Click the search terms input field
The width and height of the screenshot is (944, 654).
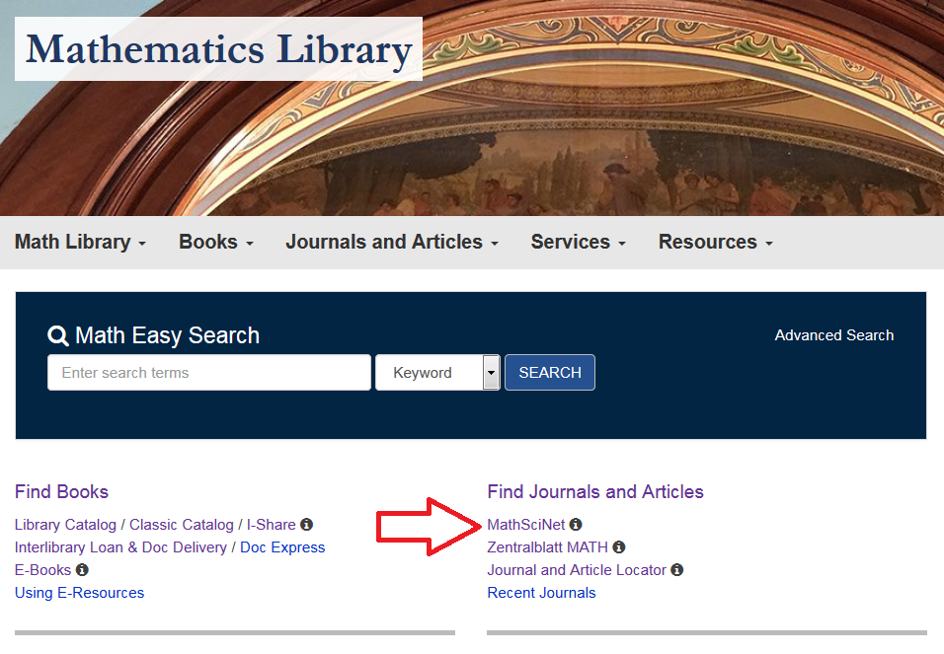pyautogui.click(x=208, y=373)
